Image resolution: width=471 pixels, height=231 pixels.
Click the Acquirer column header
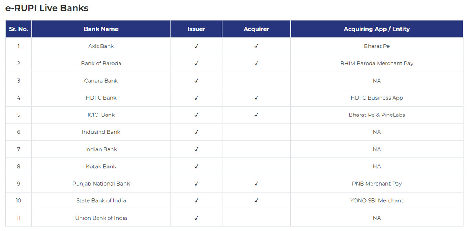(256, 29)
